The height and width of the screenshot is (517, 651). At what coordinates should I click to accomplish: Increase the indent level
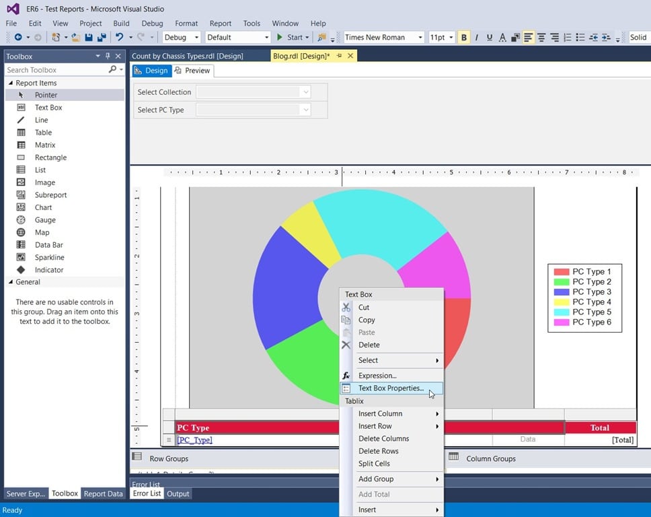[606, 38]
